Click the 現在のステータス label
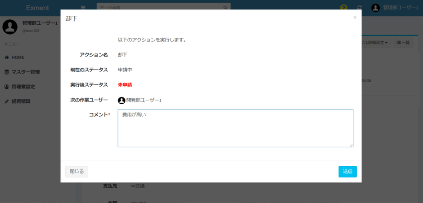Screen dimensions: 423x203 coord(89,70)
